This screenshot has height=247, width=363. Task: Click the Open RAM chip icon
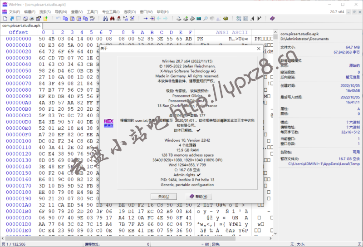tap(192, 19)
